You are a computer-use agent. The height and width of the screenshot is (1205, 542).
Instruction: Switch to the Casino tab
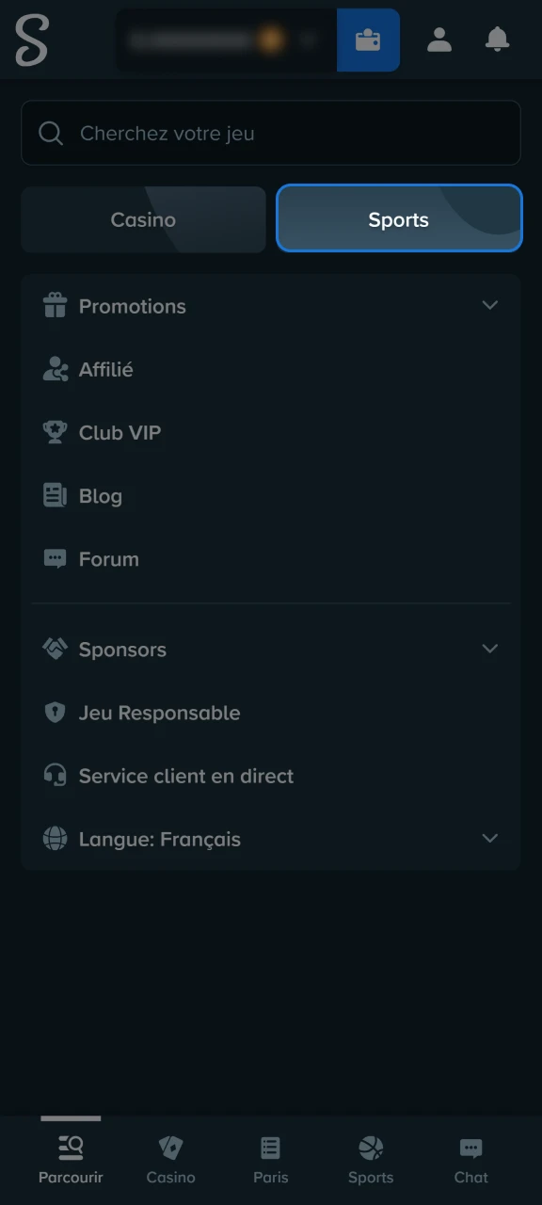[143, 219]
